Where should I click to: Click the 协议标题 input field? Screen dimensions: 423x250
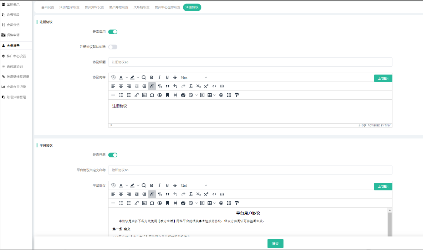tap(250, 62)
